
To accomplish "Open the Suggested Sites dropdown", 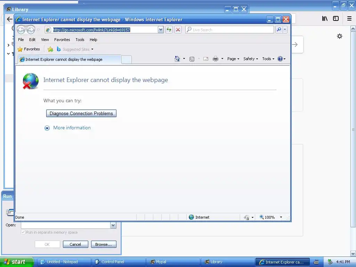I will click(75, 49).
